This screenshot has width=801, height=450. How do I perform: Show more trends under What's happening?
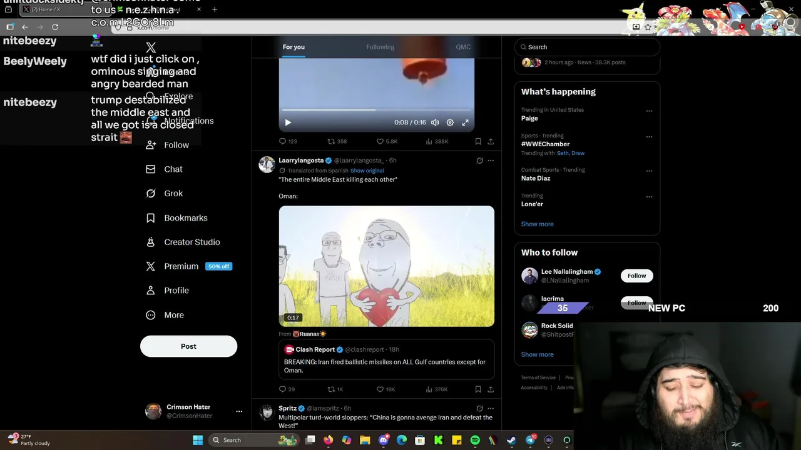click(537, 224)
